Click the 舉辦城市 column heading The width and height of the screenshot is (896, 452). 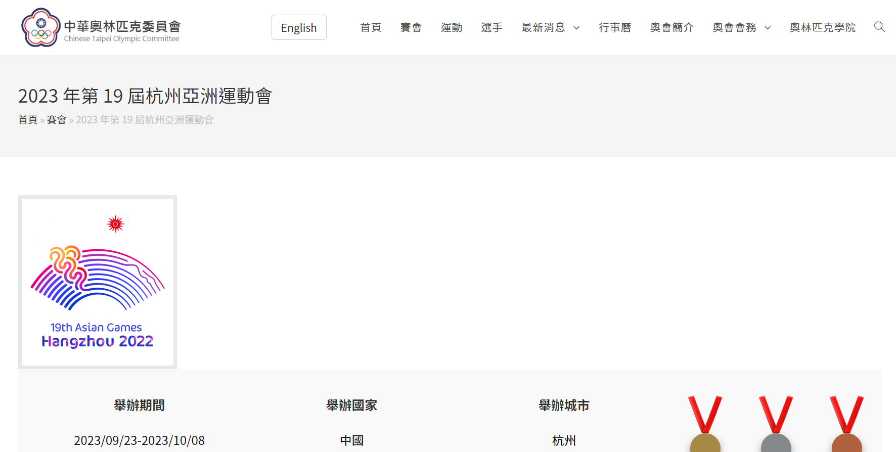[564, 405]
